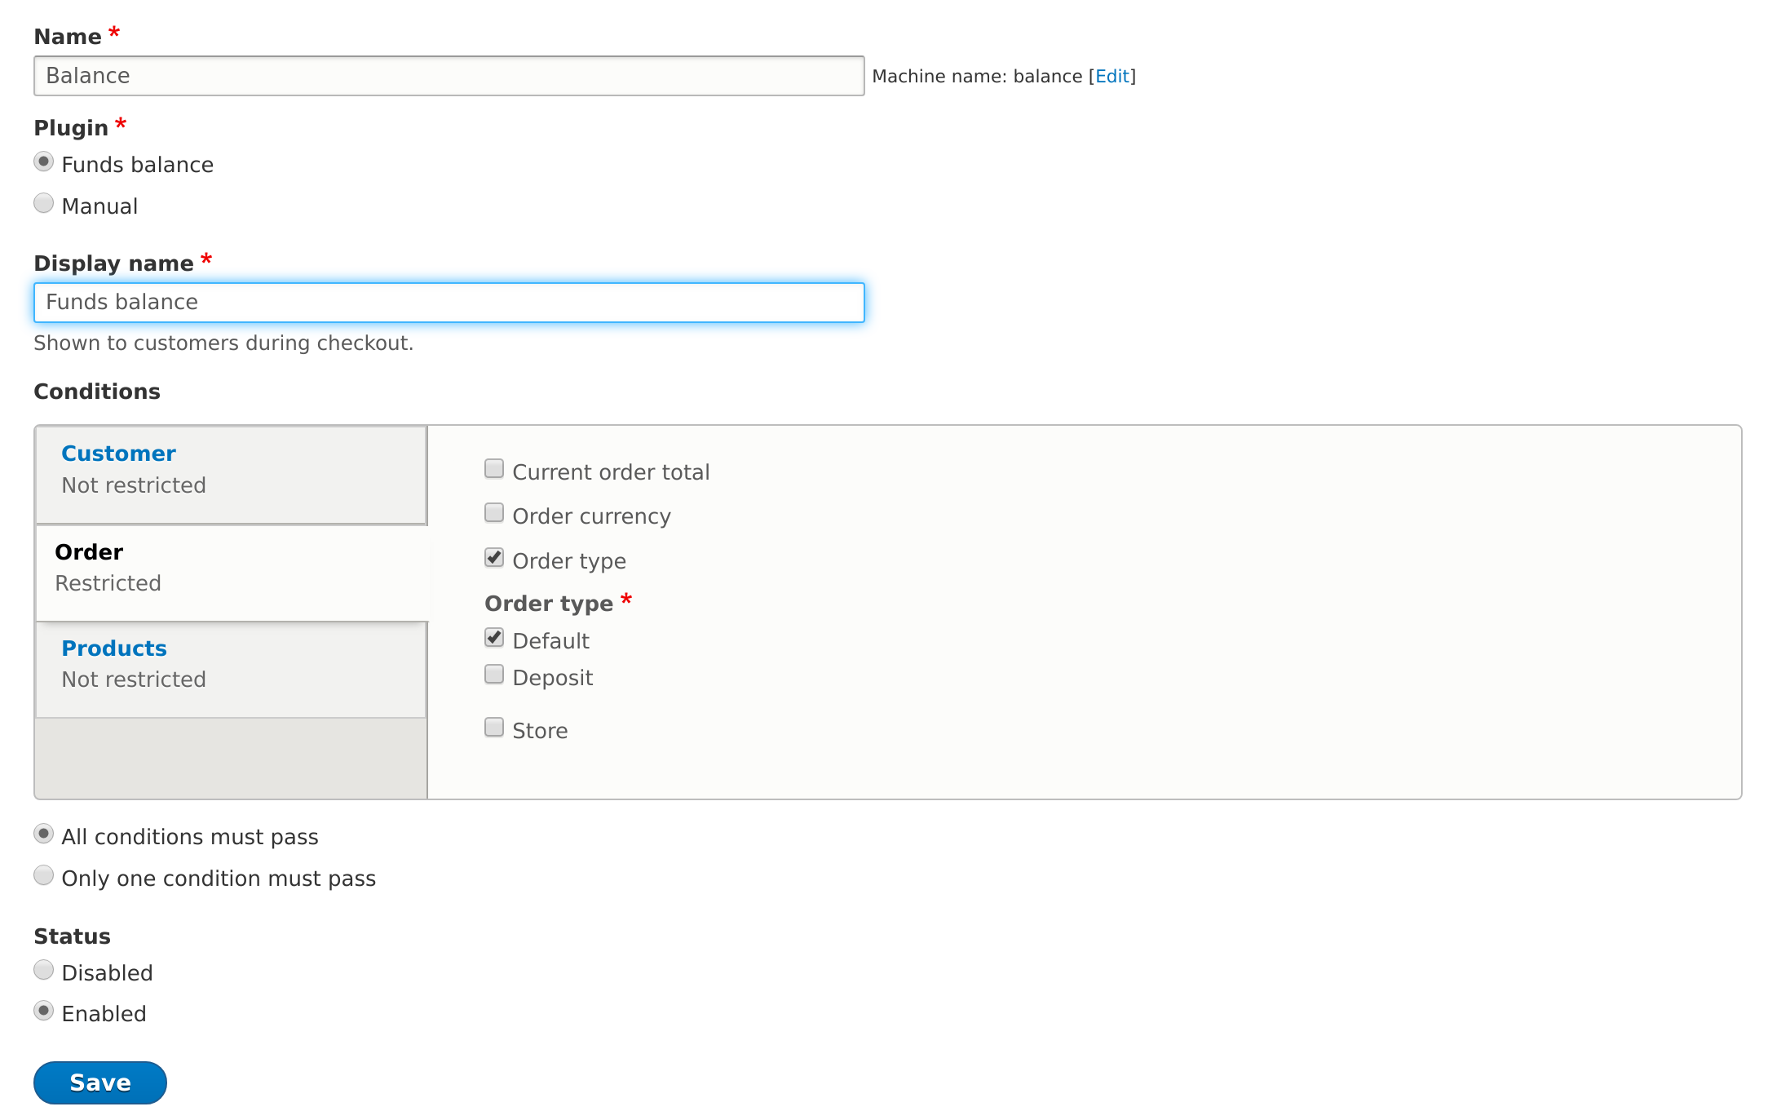1781x1111 pixels.
Task: Set status to Enabled
Action: (43, 1011)
